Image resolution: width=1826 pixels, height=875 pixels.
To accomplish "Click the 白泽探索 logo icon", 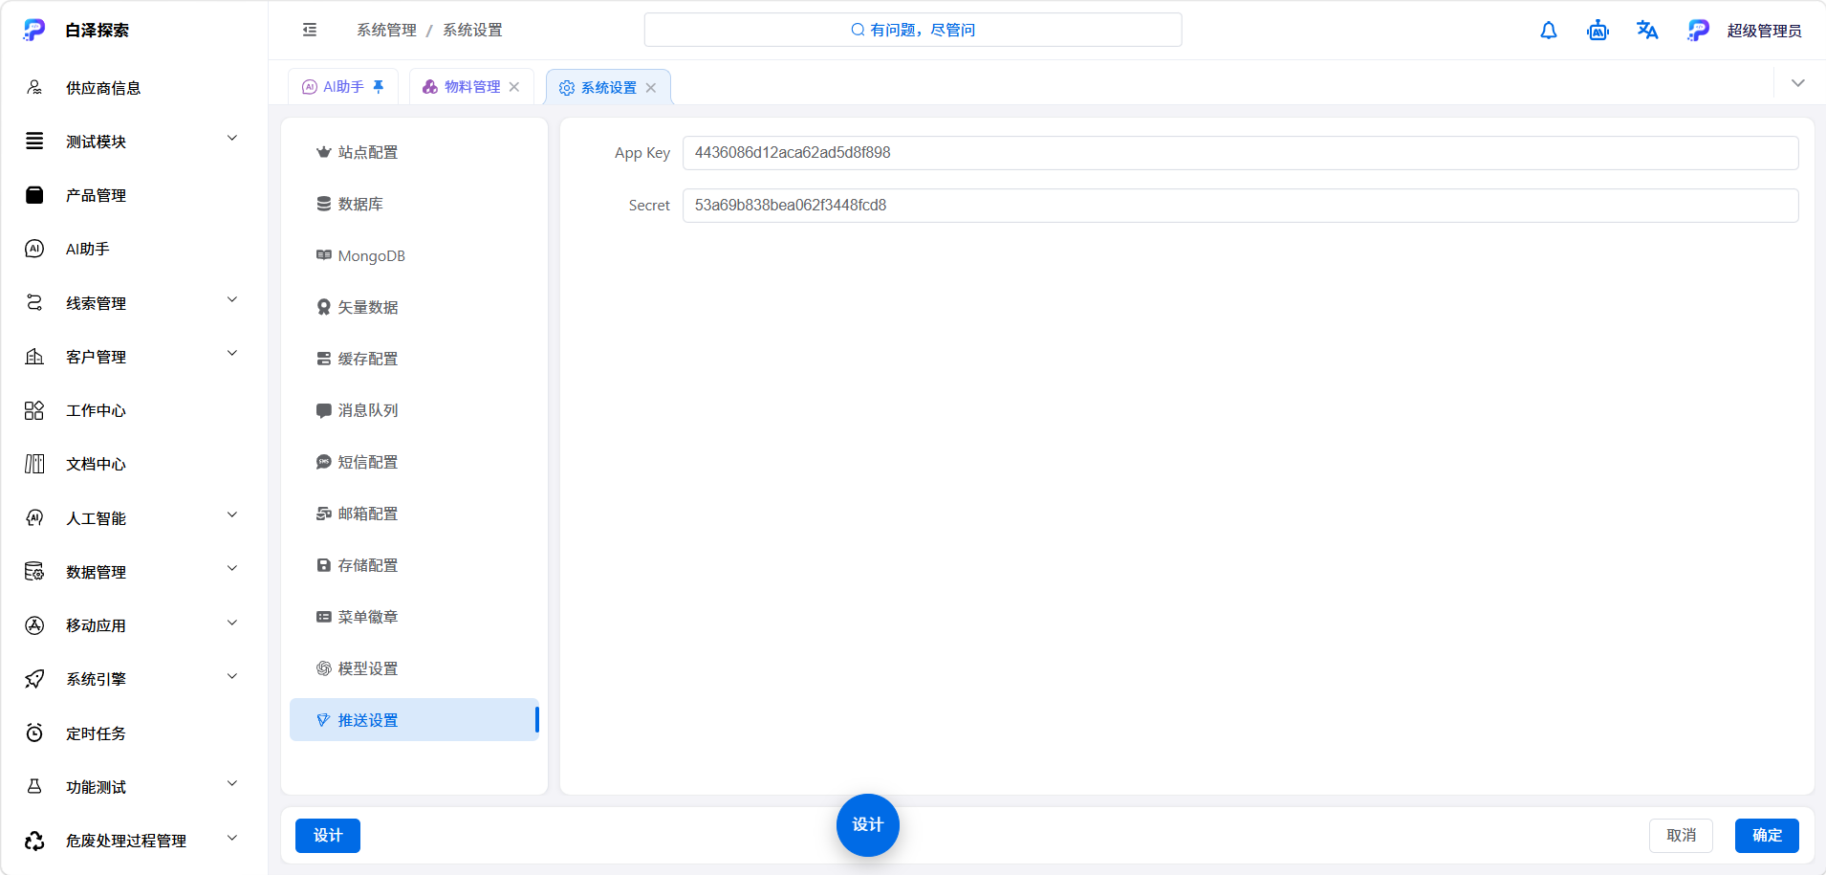I will 34,30.
